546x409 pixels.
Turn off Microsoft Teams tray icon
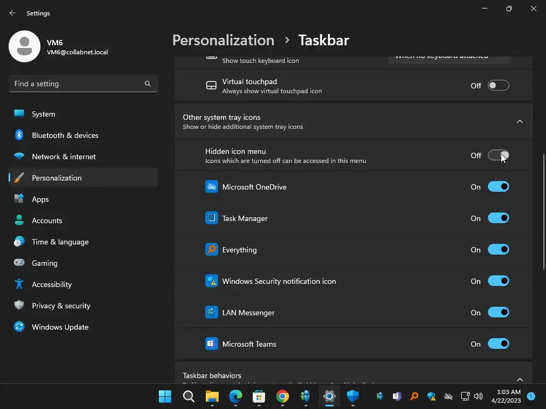[499, 344]
